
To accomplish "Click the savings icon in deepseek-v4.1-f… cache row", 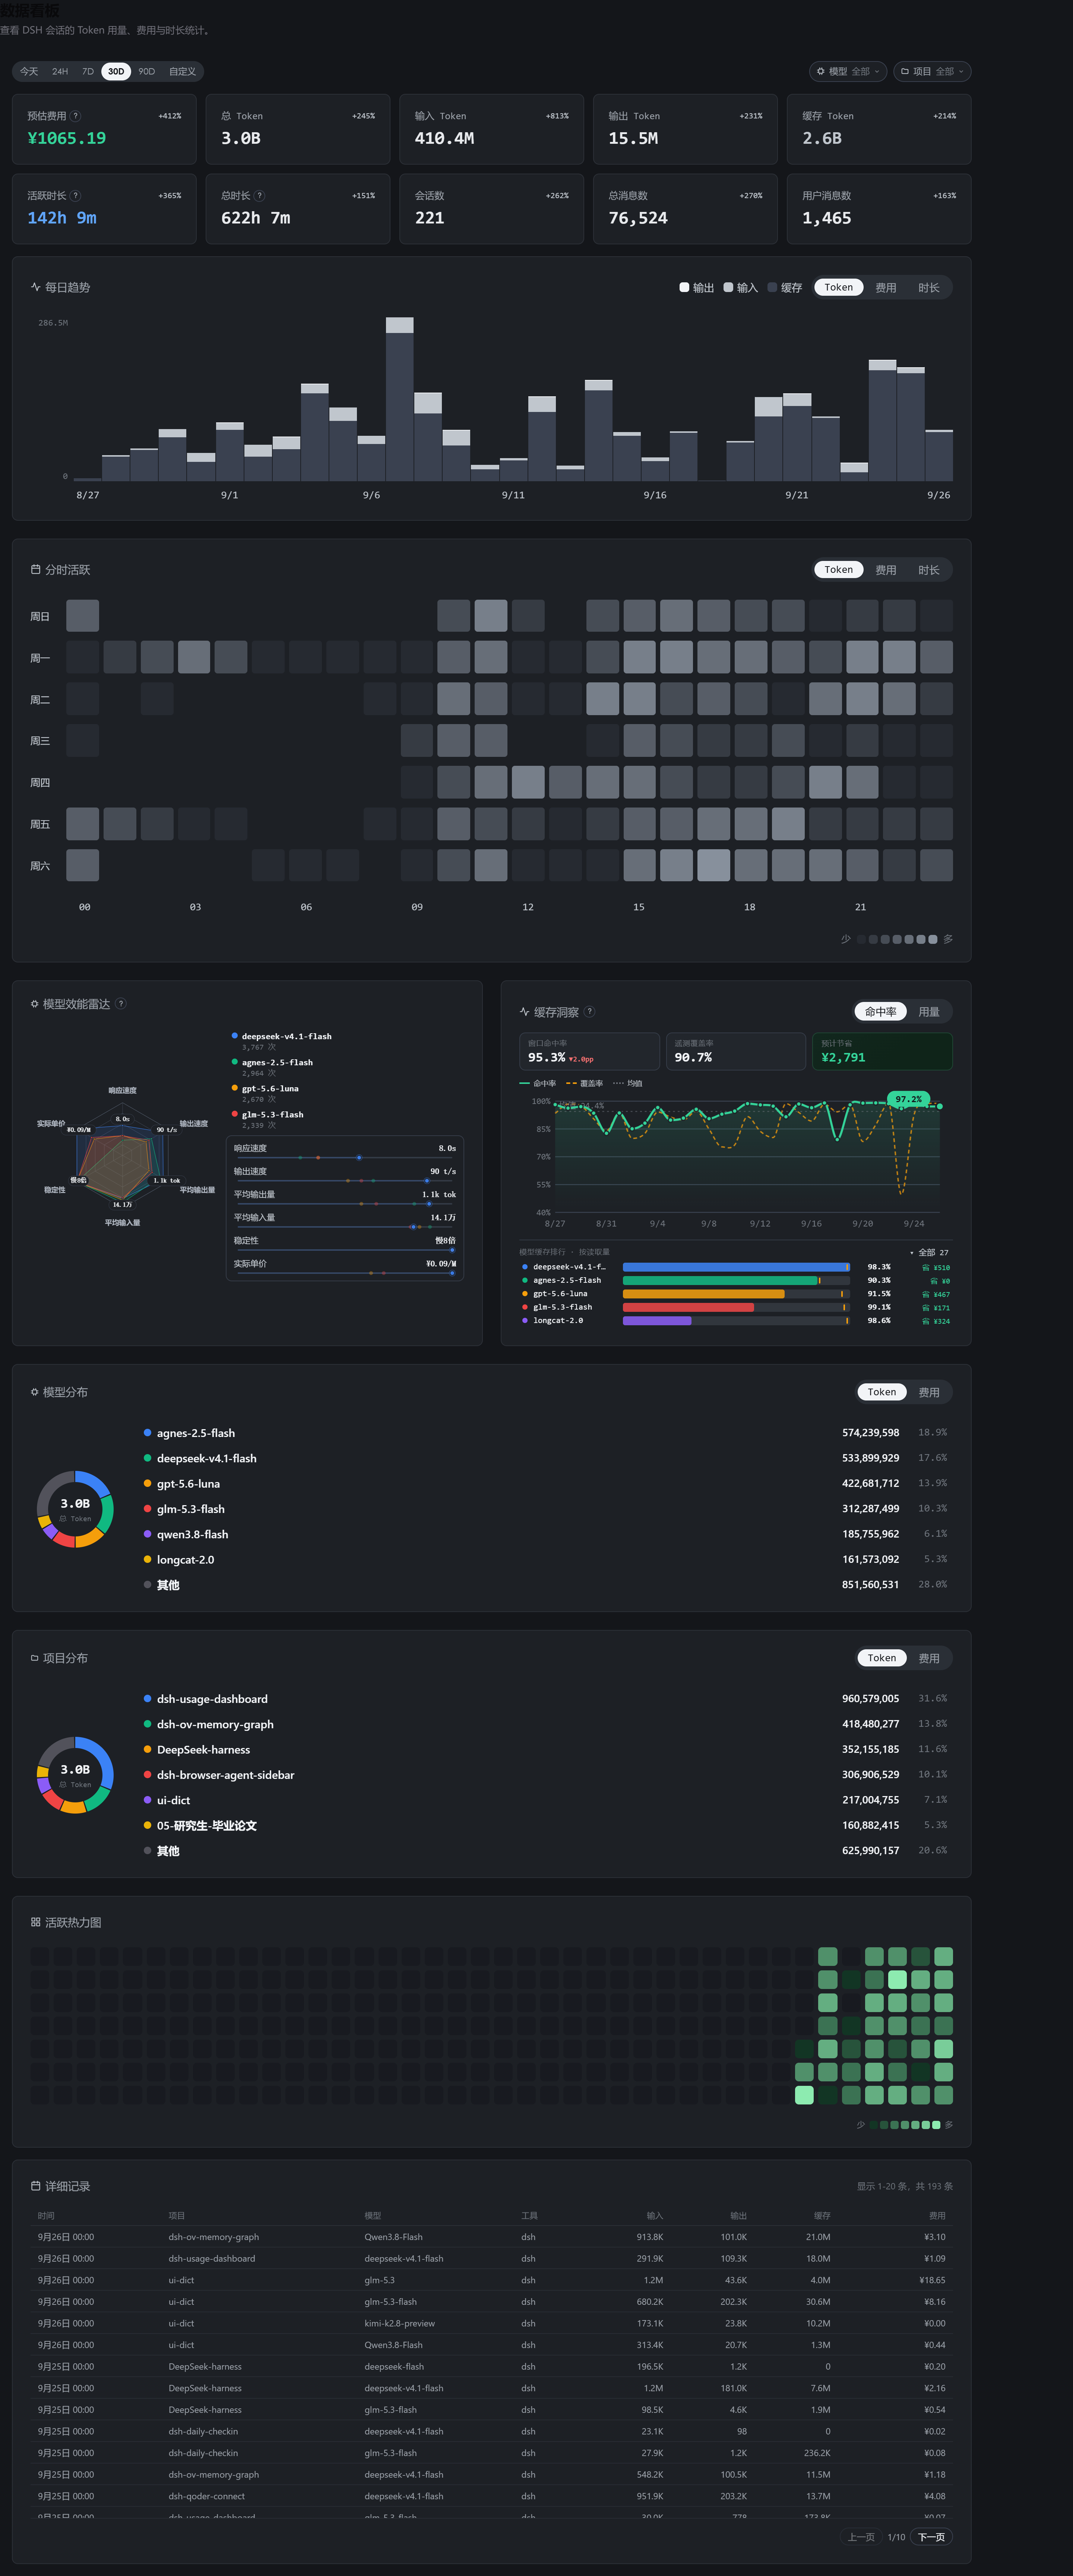I will pos(926,1267).
